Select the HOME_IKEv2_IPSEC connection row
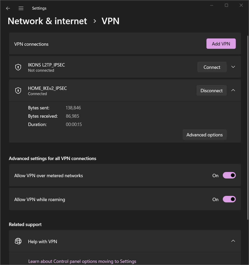Image resolution: width=249 pixels, height=265 pixels. coord(104,91)
